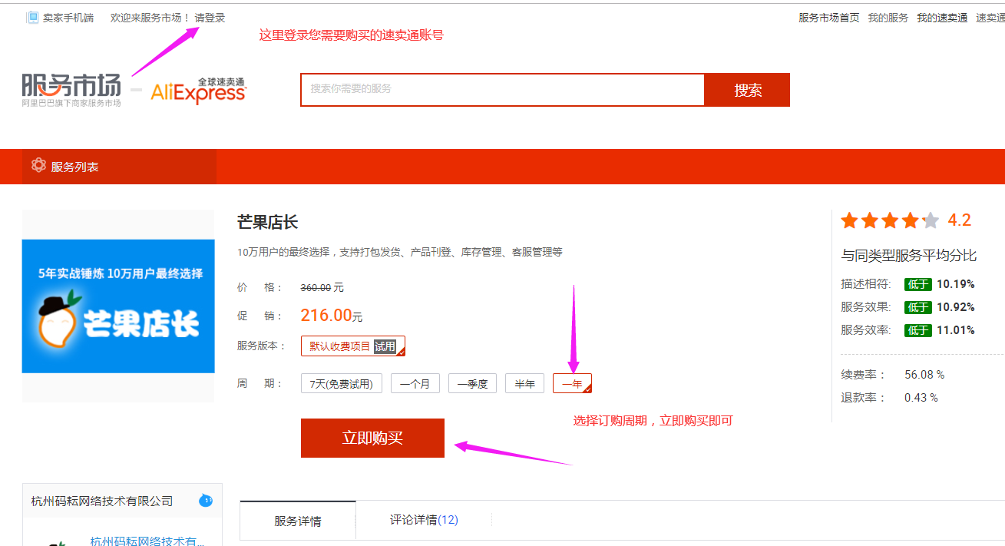The height and width of the screenshot is (546, 1005).
Task: Switch to the 服务详情 tab
Action: (x=298, y=521)
